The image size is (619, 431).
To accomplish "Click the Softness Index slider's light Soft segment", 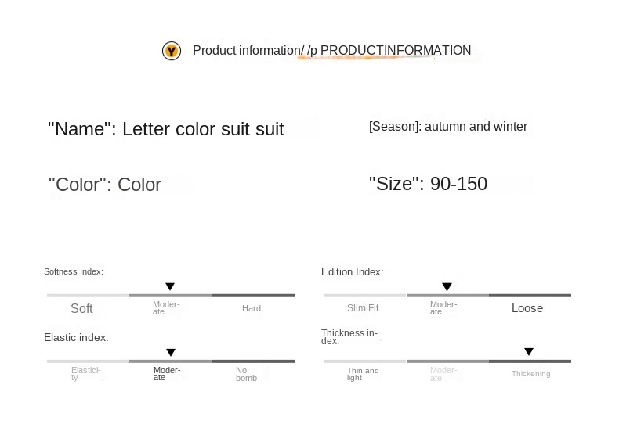I will [88, 296].
